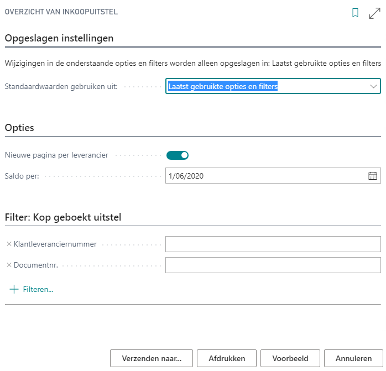Screen dimensions: 386x371
Task: Click the dropdown chevron for saved settings
Action: [x=373, y=86]
